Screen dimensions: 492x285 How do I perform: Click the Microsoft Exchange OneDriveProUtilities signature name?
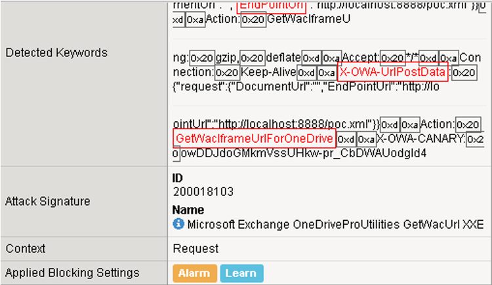coord(335,225)
